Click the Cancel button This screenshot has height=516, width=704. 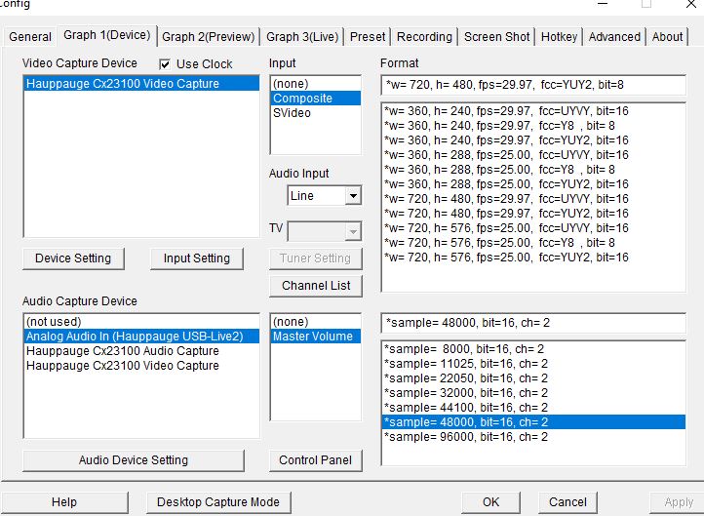click(567, 502)
